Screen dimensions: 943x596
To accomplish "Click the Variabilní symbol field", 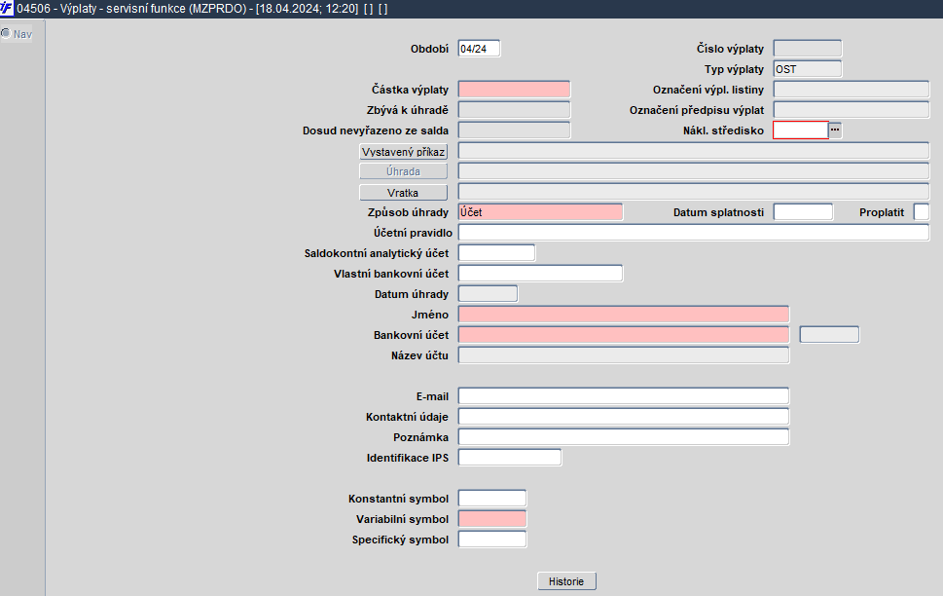I will (492, 519).
